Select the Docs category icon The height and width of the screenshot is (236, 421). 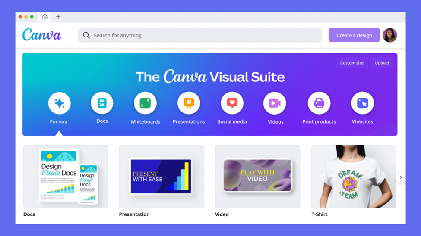102,103
